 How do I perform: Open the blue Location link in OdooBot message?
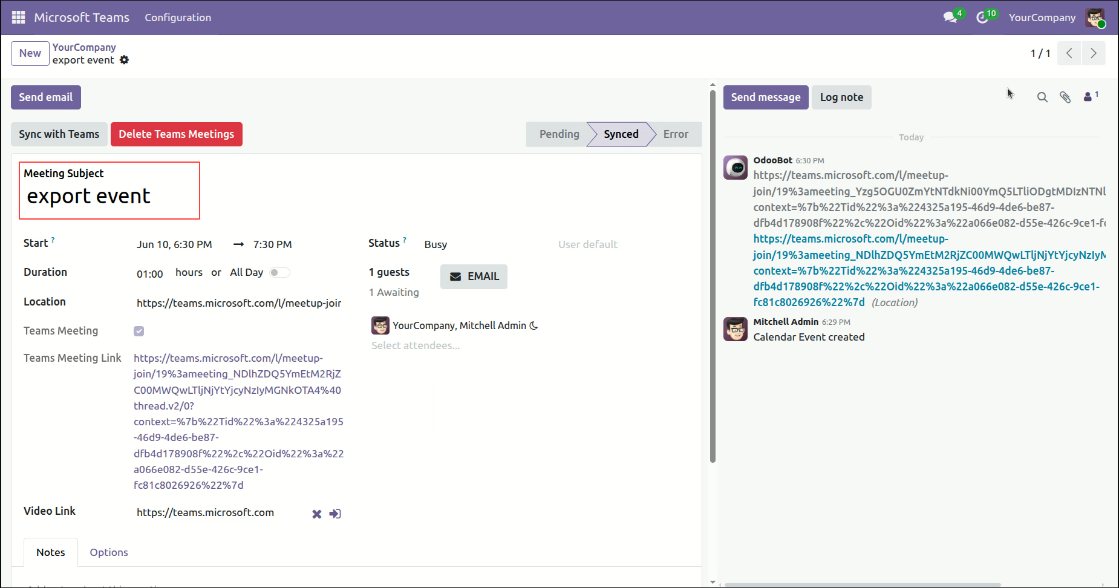point(928,270)
